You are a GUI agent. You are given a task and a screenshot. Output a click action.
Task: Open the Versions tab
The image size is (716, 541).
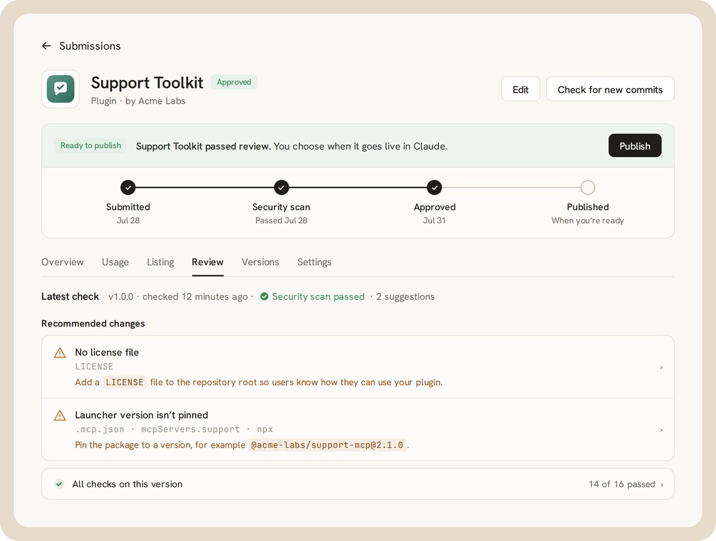pyautogui.click(x=260, y=262)
